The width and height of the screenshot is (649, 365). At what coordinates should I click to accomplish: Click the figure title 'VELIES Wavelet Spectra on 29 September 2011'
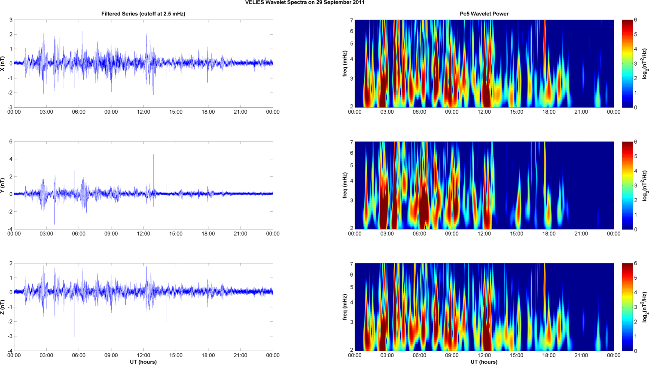point(305,2)
